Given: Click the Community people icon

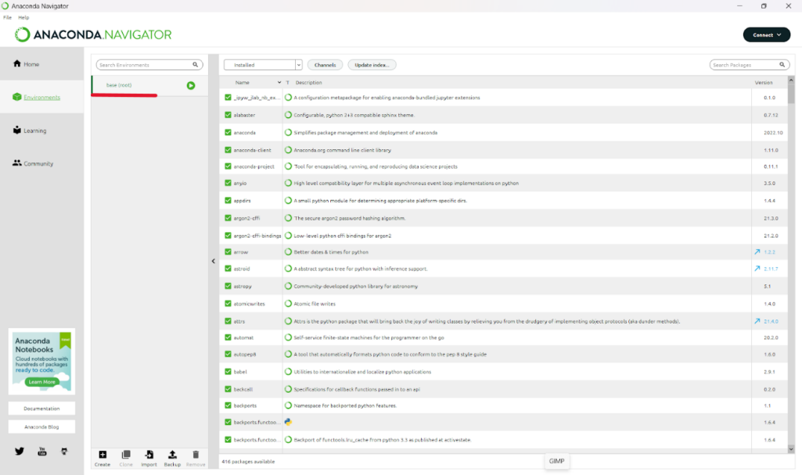Looking at the screenshot, I should point(17,163).
